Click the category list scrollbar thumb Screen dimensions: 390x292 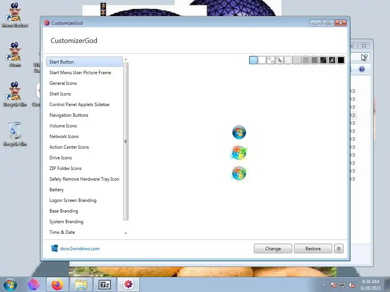[x=126, y=141]
